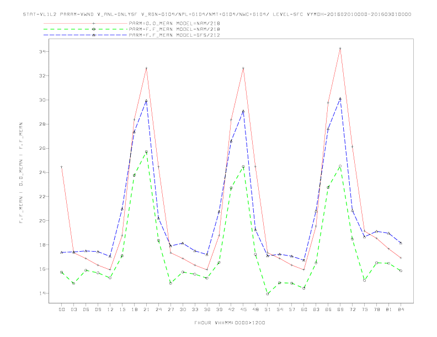
Task: Click the circle marker on green legend line
Action: [x=94, y=29]
